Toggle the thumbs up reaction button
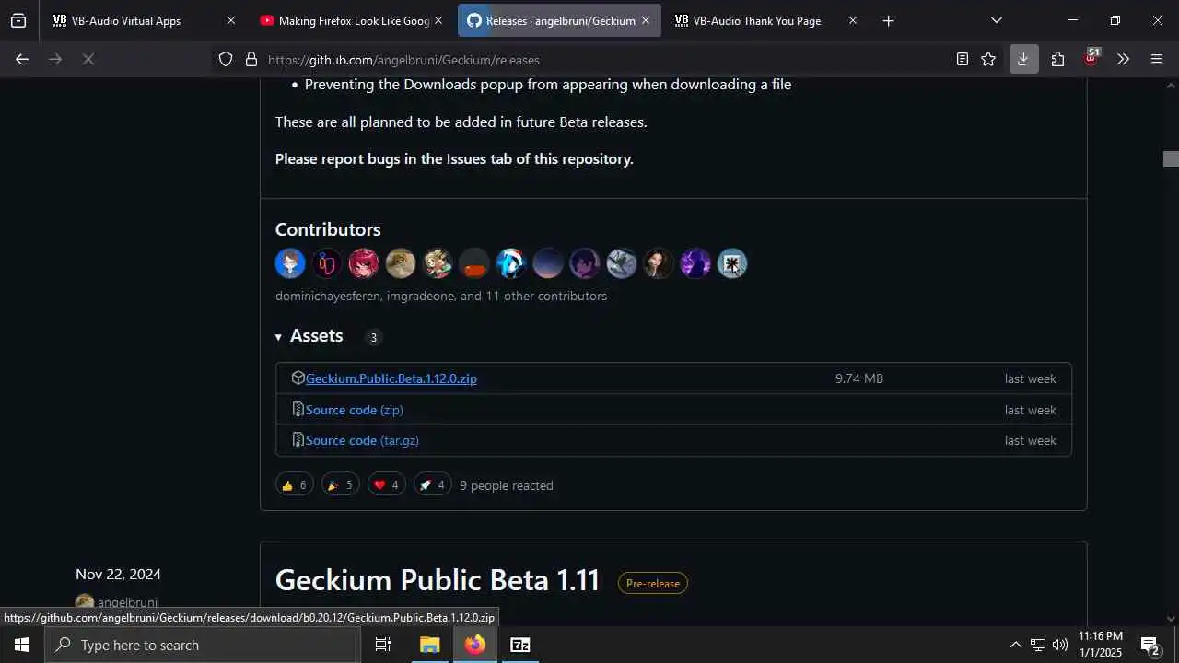Screen dimensions: 1179x663 (x=295, y=484)
